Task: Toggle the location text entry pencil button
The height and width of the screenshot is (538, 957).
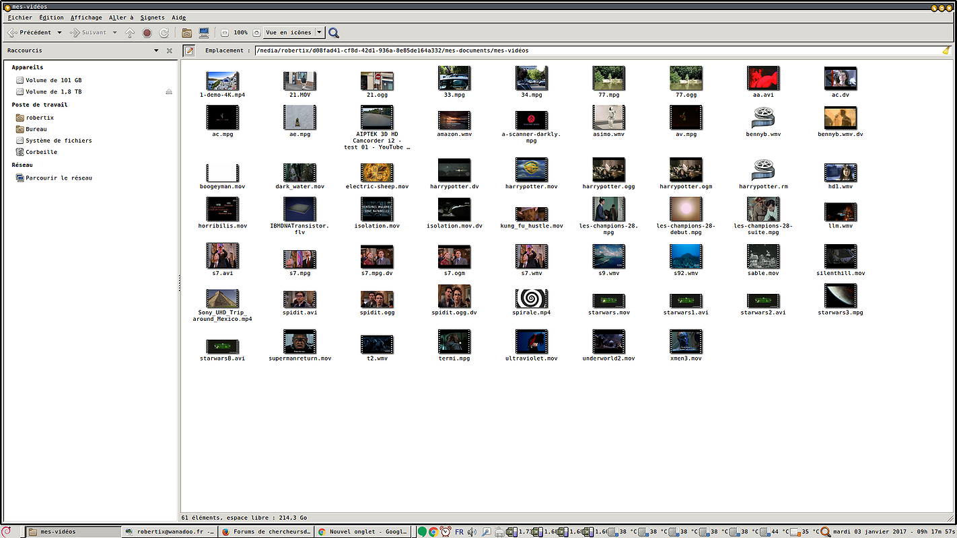Action: 190,50
